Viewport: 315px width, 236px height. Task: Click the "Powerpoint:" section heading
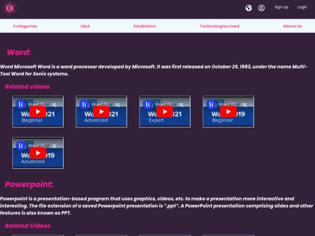coord(29,184)
